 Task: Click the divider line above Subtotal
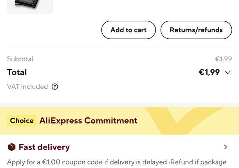click(119, 46)
